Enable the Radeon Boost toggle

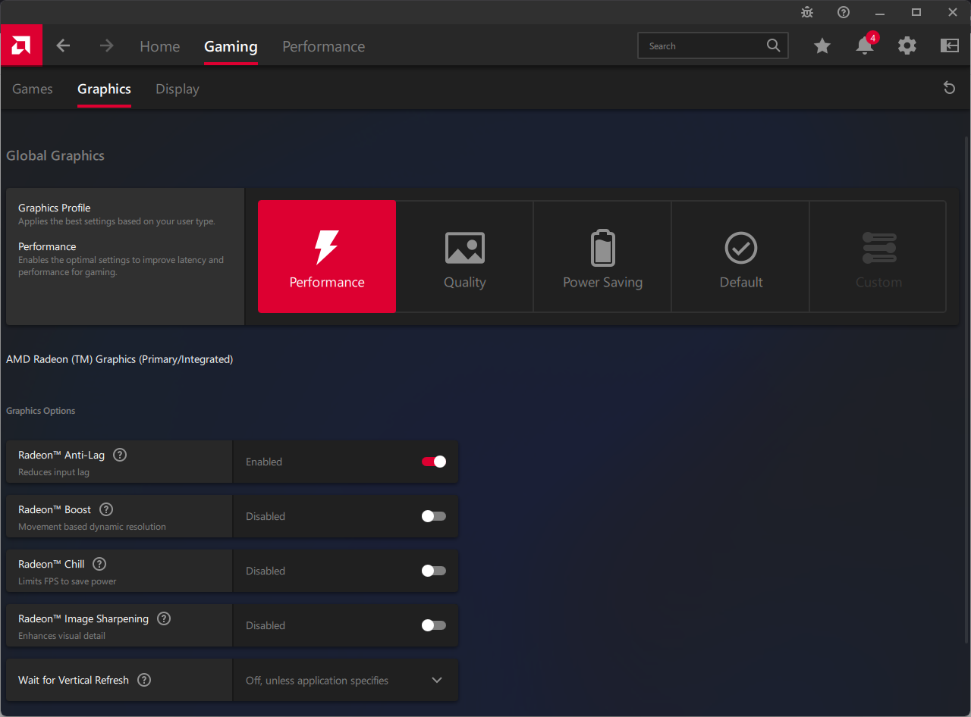[434, 516]
